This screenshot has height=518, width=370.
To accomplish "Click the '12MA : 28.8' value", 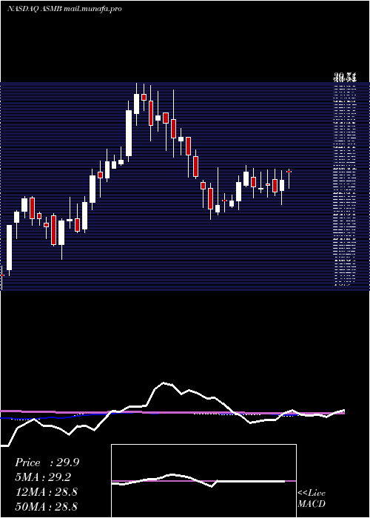I will click(x=46, y=492).
